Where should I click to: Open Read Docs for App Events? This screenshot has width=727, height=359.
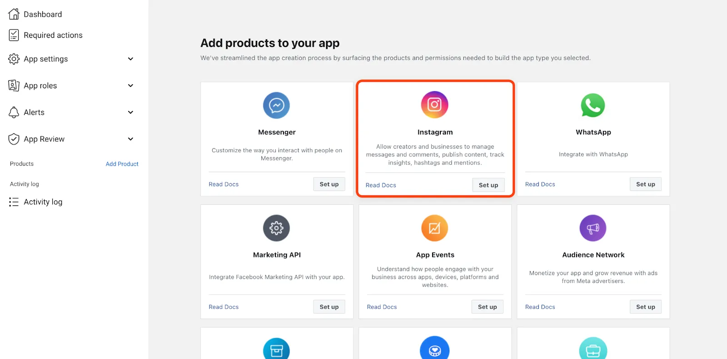[x=382, y=307]
